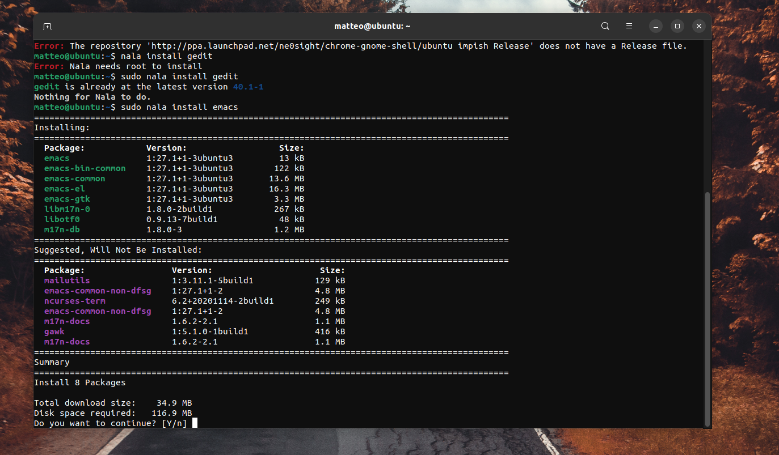Image resolution: width=779 pixels, height=455 pixels.
Task: Open the hamburger menu
Action: 629,26
